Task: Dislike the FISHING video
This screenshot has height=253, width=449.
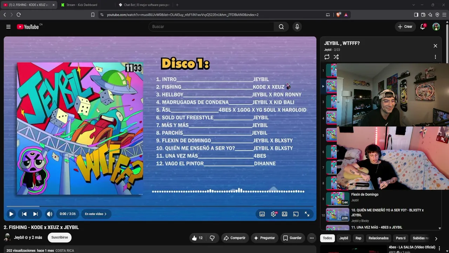Action: point(212,238)
